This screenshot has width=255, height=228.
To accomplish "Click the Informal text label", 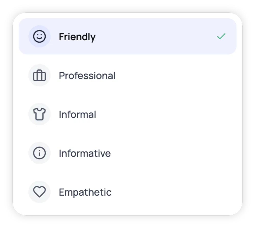I will click(x=77, y=114).
